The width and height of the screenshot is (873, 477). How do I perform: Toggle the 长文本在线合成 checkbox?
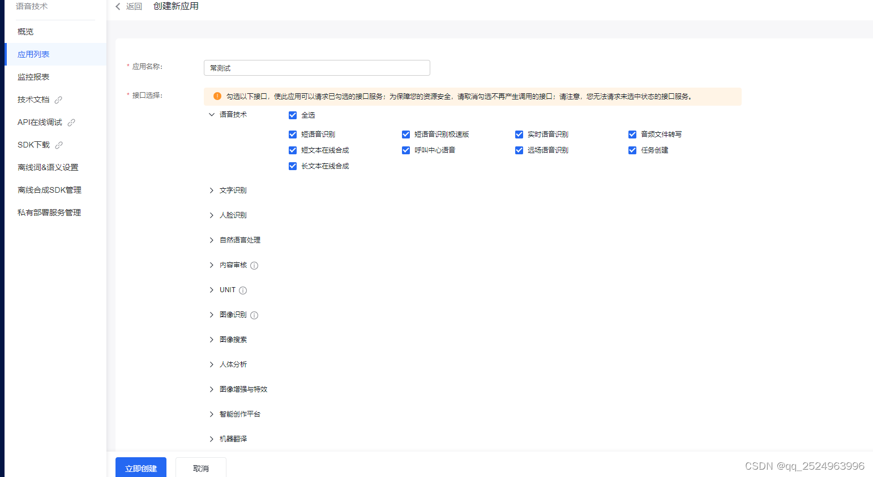[x=293, y=166]
